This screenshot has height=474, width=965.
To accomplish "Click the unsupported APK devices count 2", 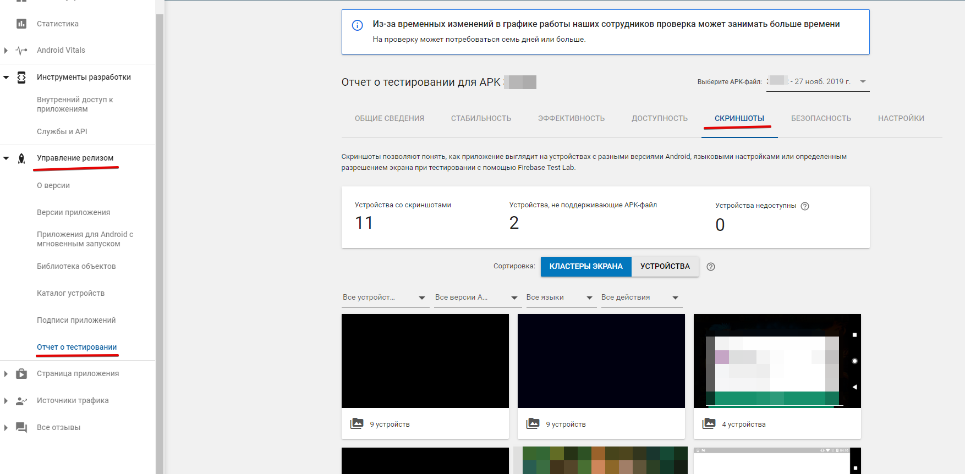I will [514, 223].
